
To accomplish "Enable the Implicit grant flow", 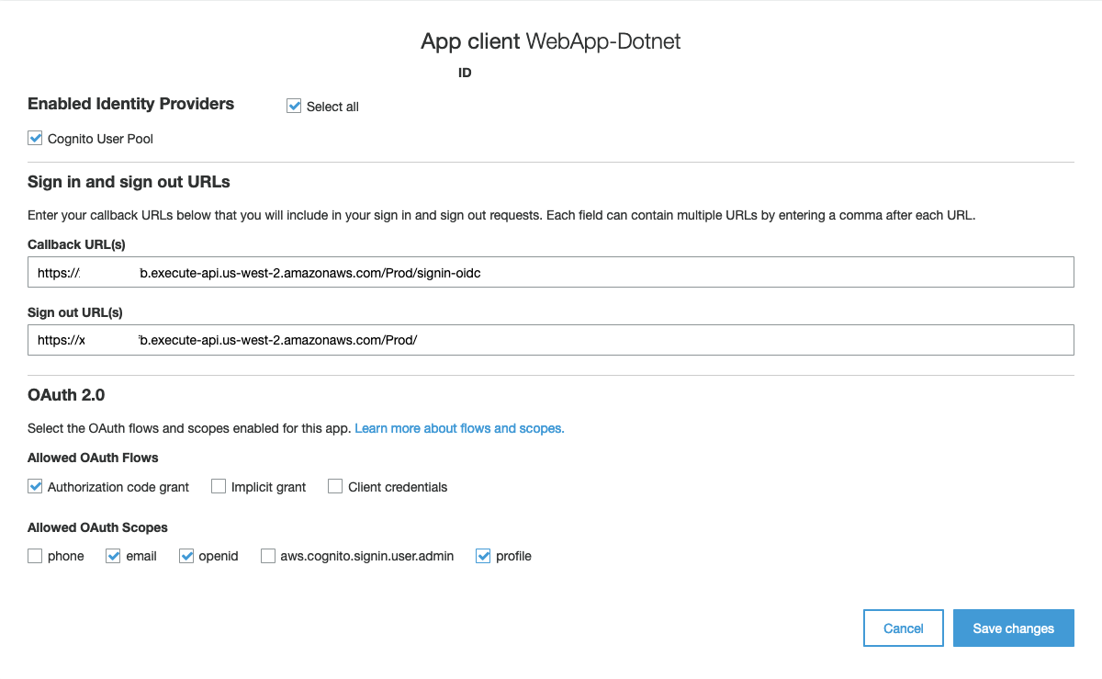I will point(219,487).
